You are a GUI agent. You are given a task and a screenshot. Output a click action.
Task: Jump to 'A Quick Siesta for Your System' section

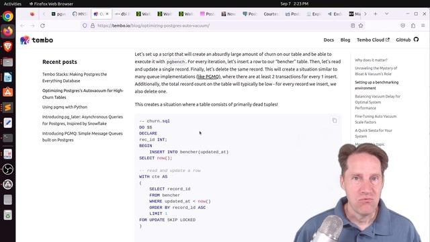(x=374, y=133)
